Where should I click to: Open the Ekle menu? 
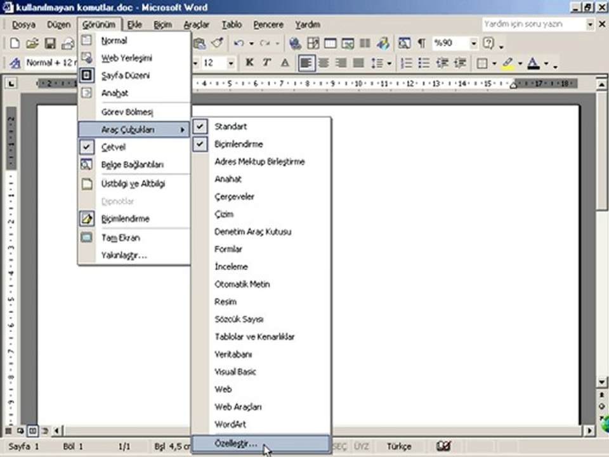tap(134, 25)
